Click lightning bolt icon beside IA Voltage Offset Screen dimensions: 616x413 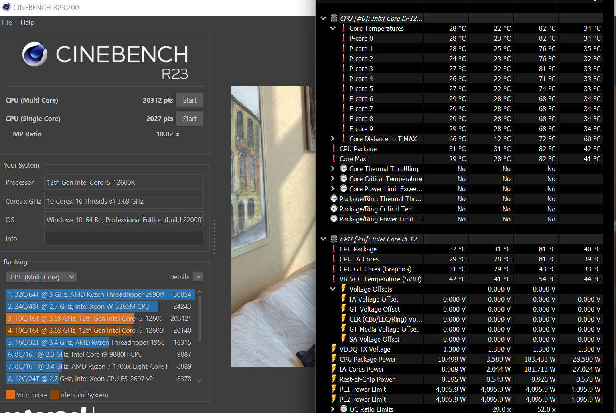[344, 299]
